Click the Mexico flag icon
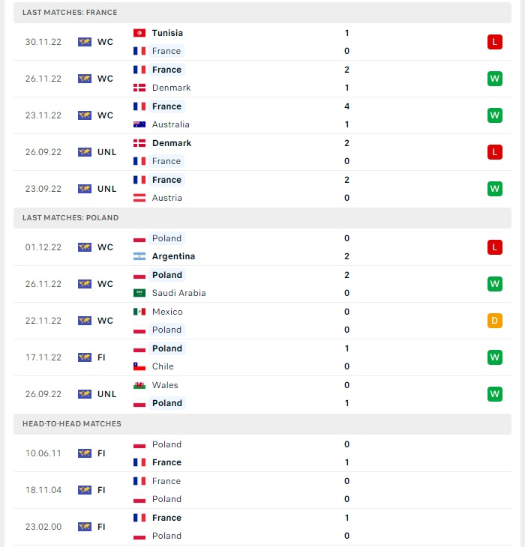 pos(139,312)
